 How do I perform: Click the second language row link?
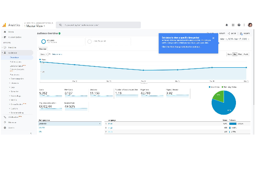point(110,128)
